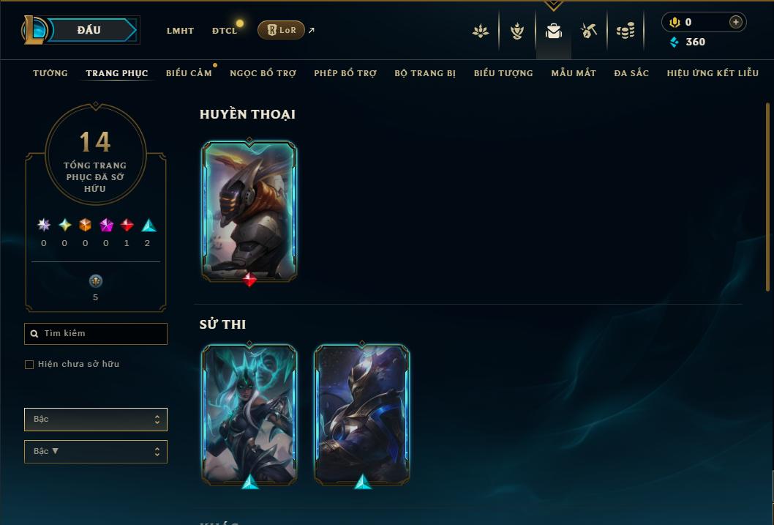Click the lotus Profile icon

[481, 31]
